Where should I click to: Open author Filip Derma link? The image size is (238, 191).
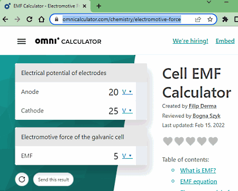[203, 106]
